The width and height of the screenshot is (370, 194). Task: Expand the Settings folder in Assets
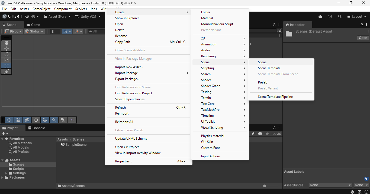click(6, 173)
